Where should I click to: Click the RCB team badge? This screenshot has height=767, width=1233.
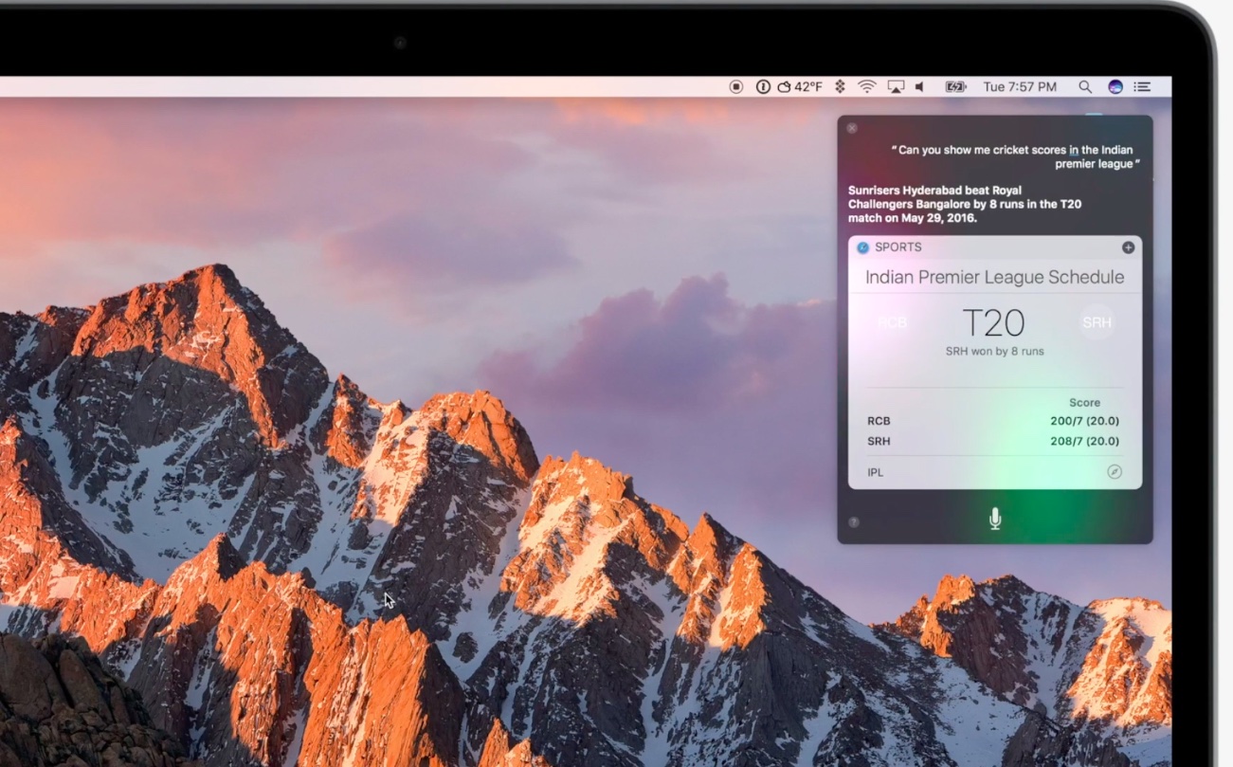892,322
